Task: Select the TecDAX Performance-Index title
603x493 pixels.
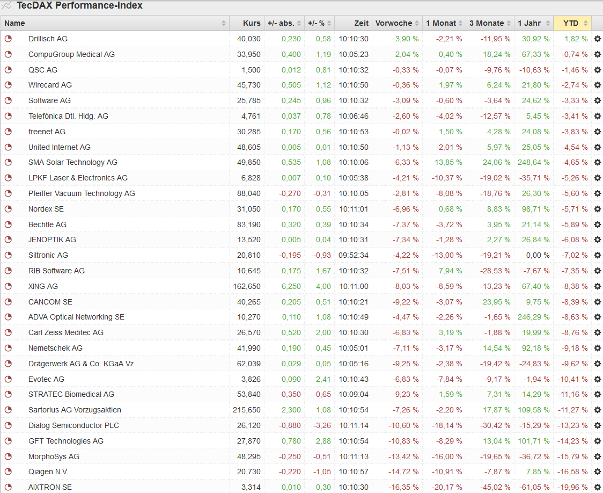Action: pos(79,5)
